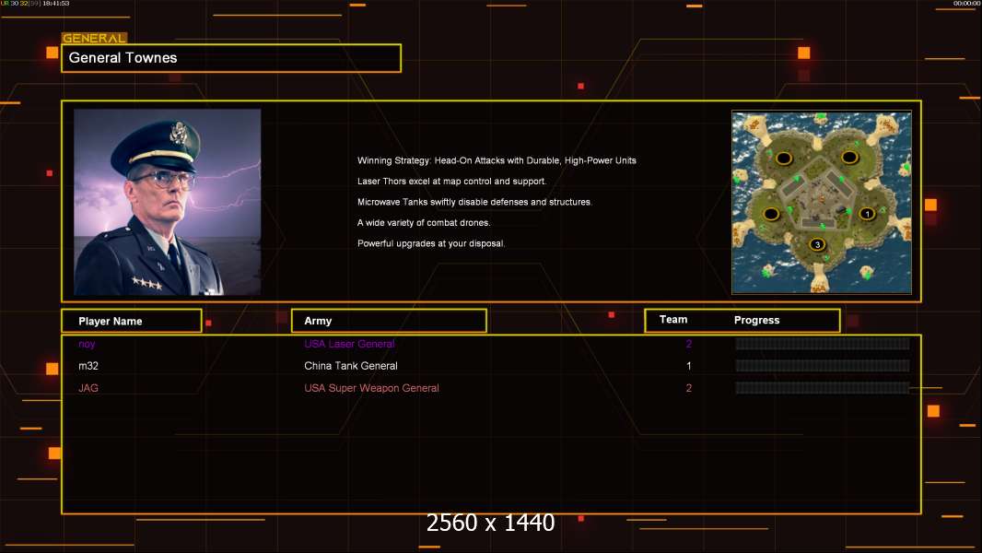Image resolution: width=982 pixels, height=553 pixels.
Task: Click the Microwave Tanks description line
Action: (x=474, y=202)
